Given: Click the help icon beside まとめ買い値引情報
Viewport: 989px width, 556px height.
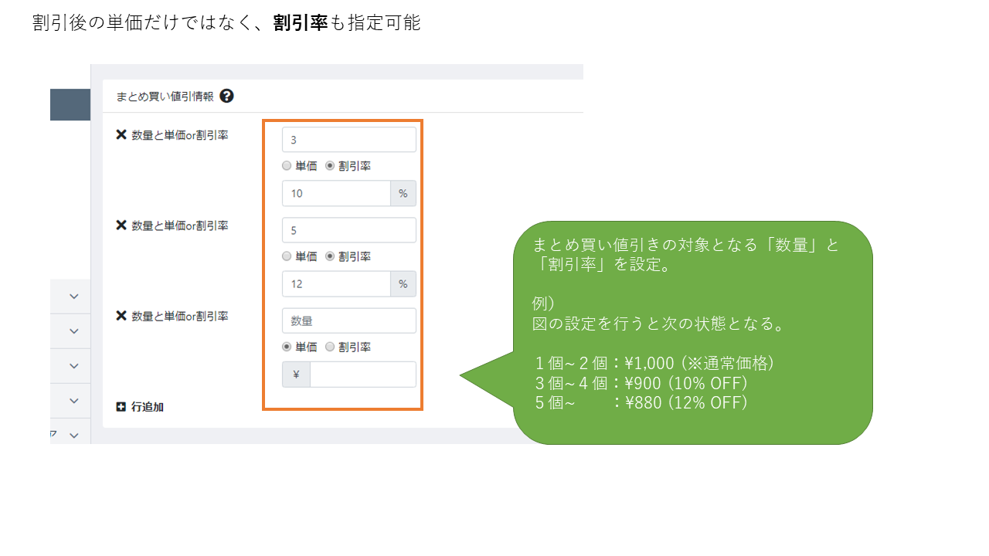Looking at the screenshot, I should 226,97.
